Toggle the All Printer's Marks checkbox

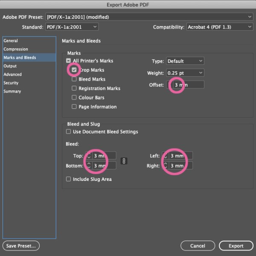[68, 61]
